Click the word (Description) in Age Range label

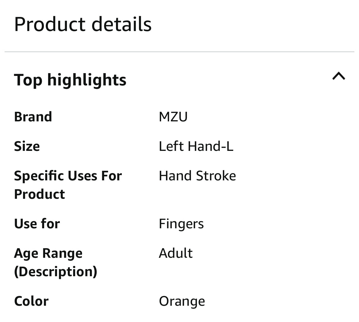56,272
